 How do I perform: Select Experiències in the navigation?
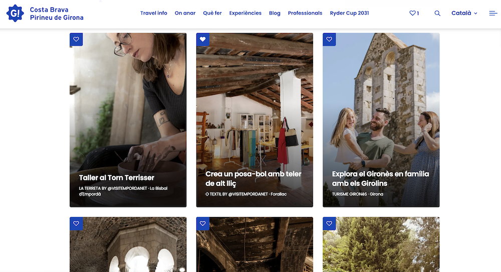pos(245,13)
